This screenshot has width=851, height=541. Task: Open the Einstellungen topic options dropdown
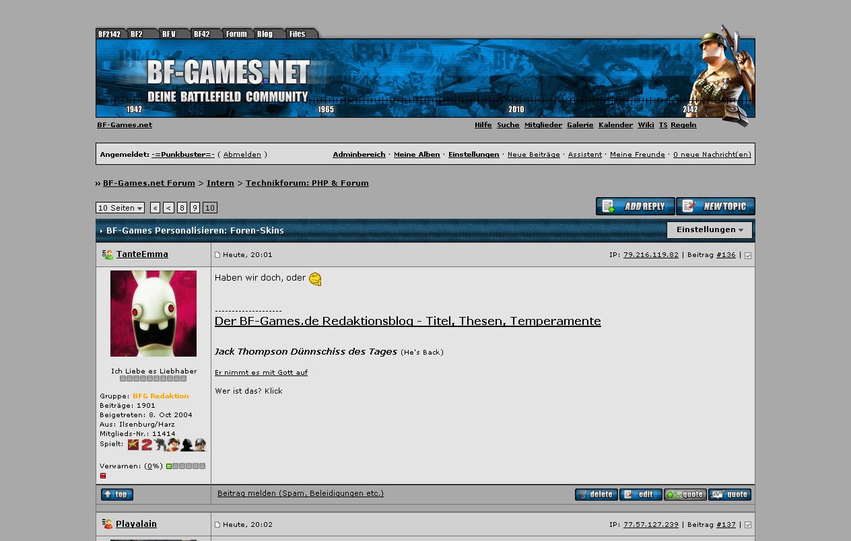point(709,230)
